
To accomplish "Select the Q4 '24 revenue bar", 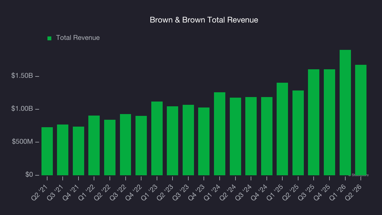I will (267, 136).
